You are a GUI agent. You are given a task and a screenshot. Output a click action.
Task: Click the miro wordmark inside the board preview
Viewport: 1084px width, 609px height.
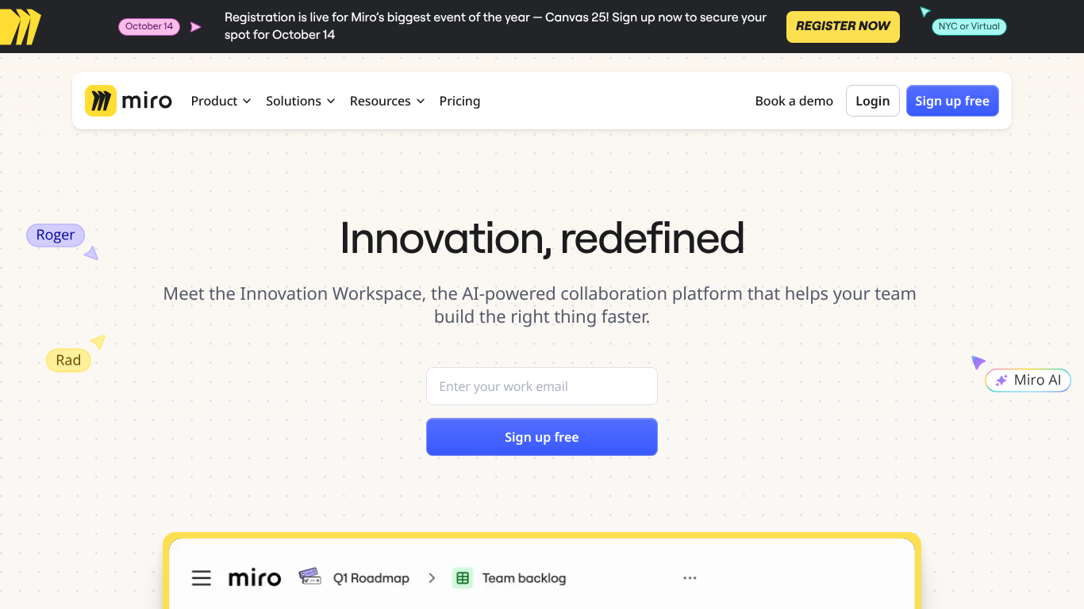tap(255, 578)
